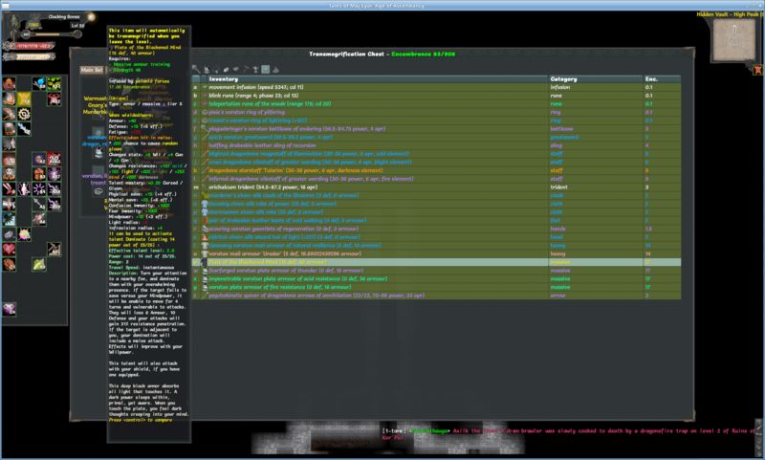This screenshot has height=460, width=765.
Task: Click the tan resource bar under the life bar
Action: pyautogui.click(x=32, y=56)
